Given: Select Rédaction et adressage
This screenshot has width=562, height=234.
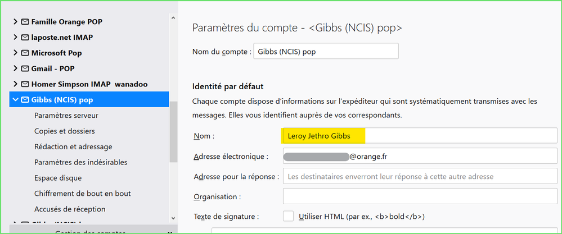Looking at the screenshot, I should (x=73, y=147).
